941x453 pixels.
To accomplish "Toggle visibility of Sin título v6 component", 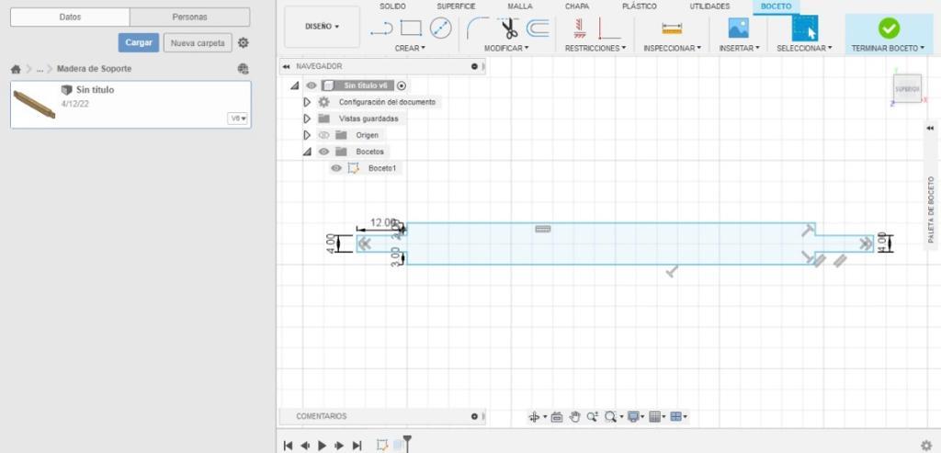I will (x=311, y=85).
